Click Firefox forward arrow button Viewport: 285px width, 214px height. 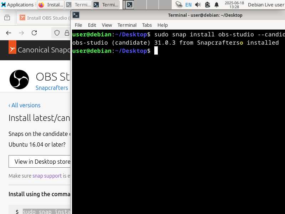(21, 33)
